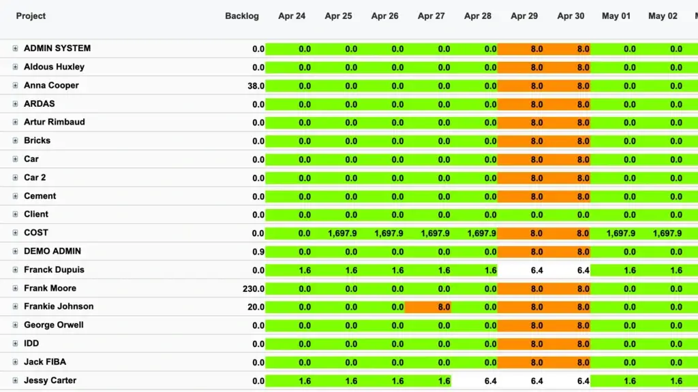The width and height of the screenshot is (698, 392).
Task: Expand the ADMIN SYSTEM project row
Action: coord(15,48)
